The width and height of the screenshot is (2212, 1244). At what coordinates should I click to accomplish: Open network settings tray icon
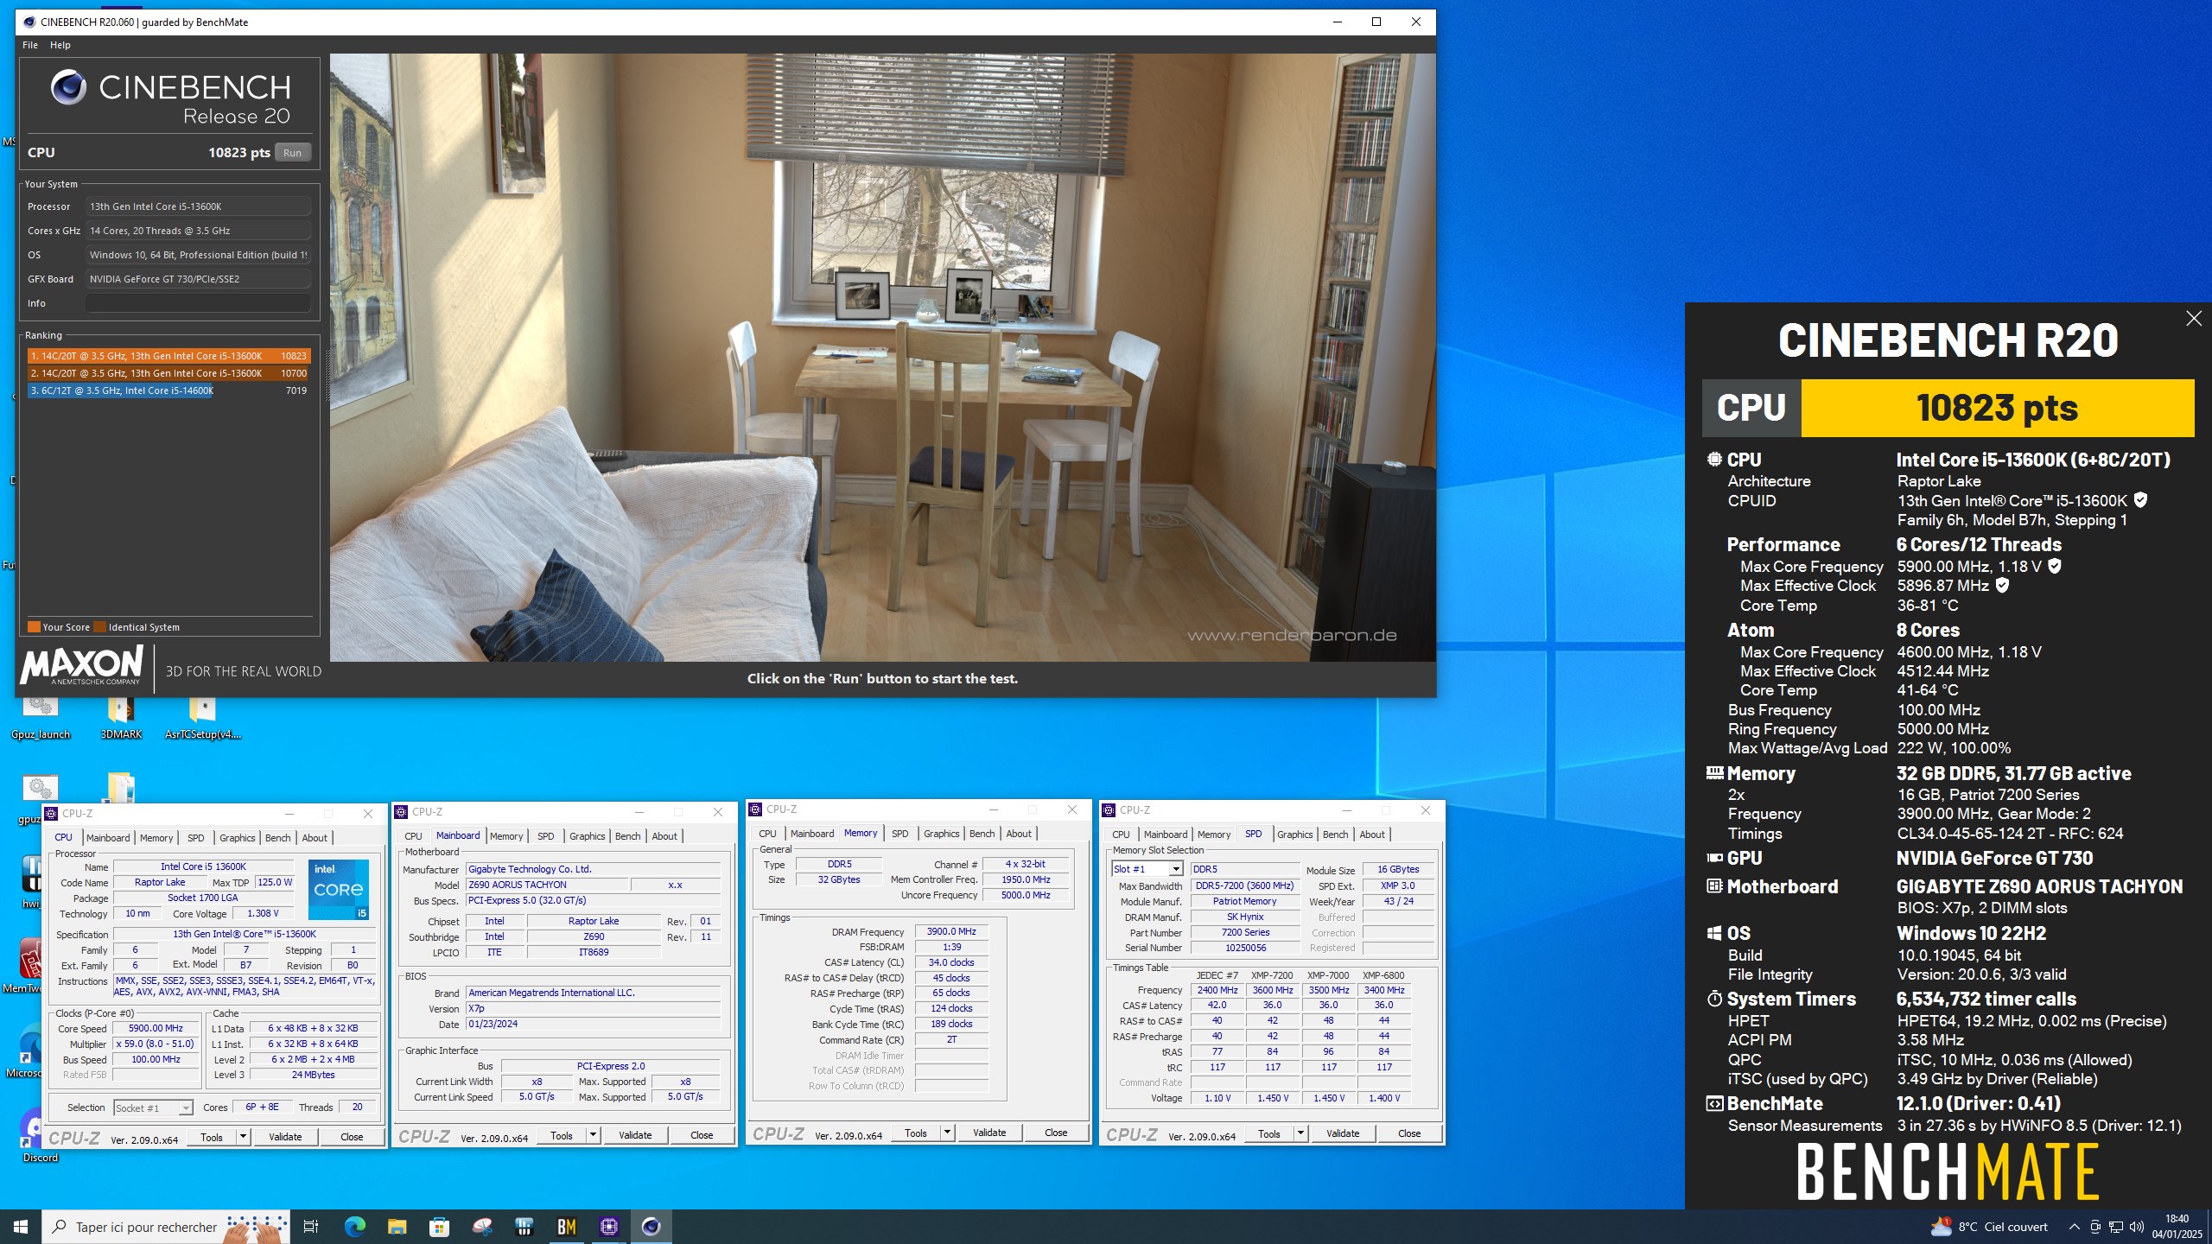2116,1227
